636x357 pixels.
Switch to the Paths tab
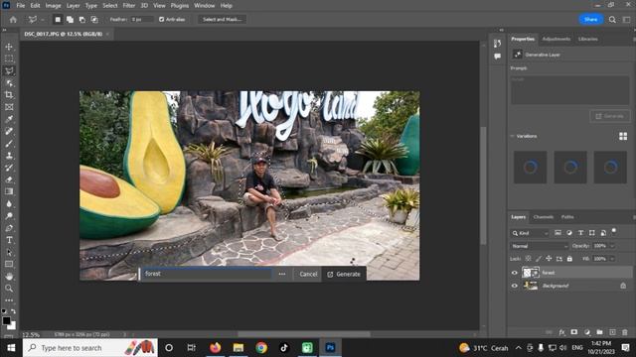coord(567,217)
